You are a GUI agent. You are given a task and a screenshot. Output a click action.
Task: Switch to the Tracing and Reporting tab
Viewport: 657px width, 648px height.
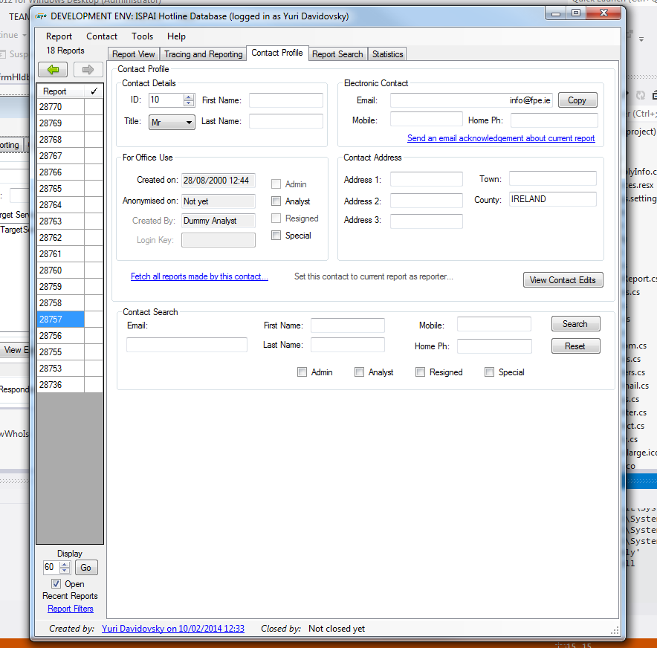203,54
